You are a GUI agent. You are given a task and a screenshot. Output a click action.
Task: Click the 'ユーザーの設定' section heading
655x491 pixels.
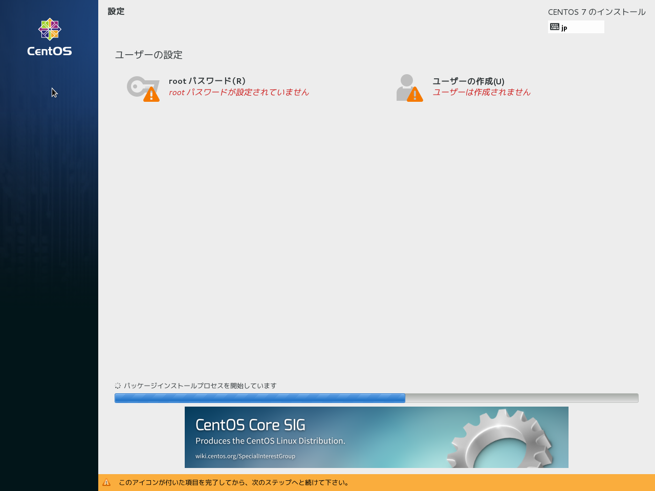tap(148, 55)
